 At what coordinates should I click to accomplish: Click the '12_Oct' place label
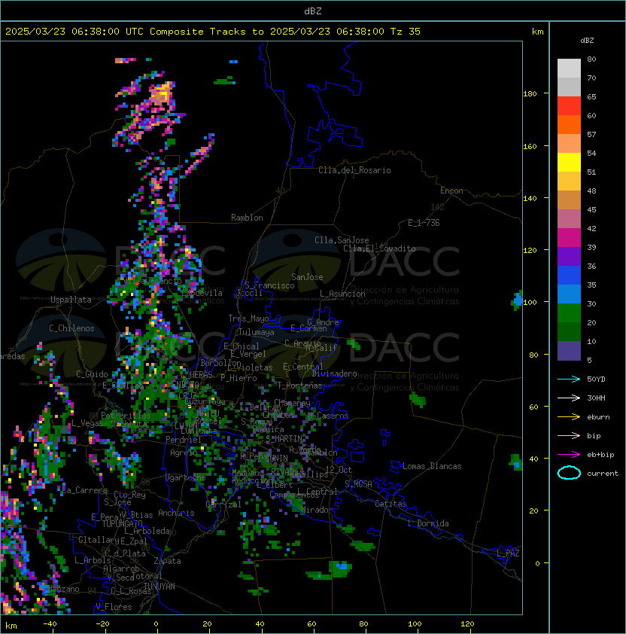[339, 470]
